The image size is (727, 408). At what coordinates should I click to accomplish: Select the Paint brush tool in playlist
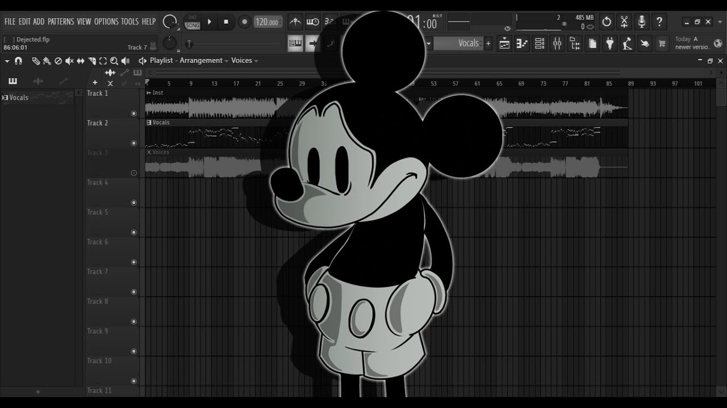tap(47, 61)
